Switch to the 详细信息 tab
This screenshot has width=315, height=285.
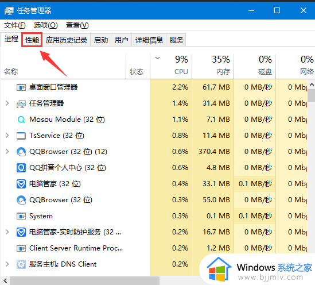(149, 40)
